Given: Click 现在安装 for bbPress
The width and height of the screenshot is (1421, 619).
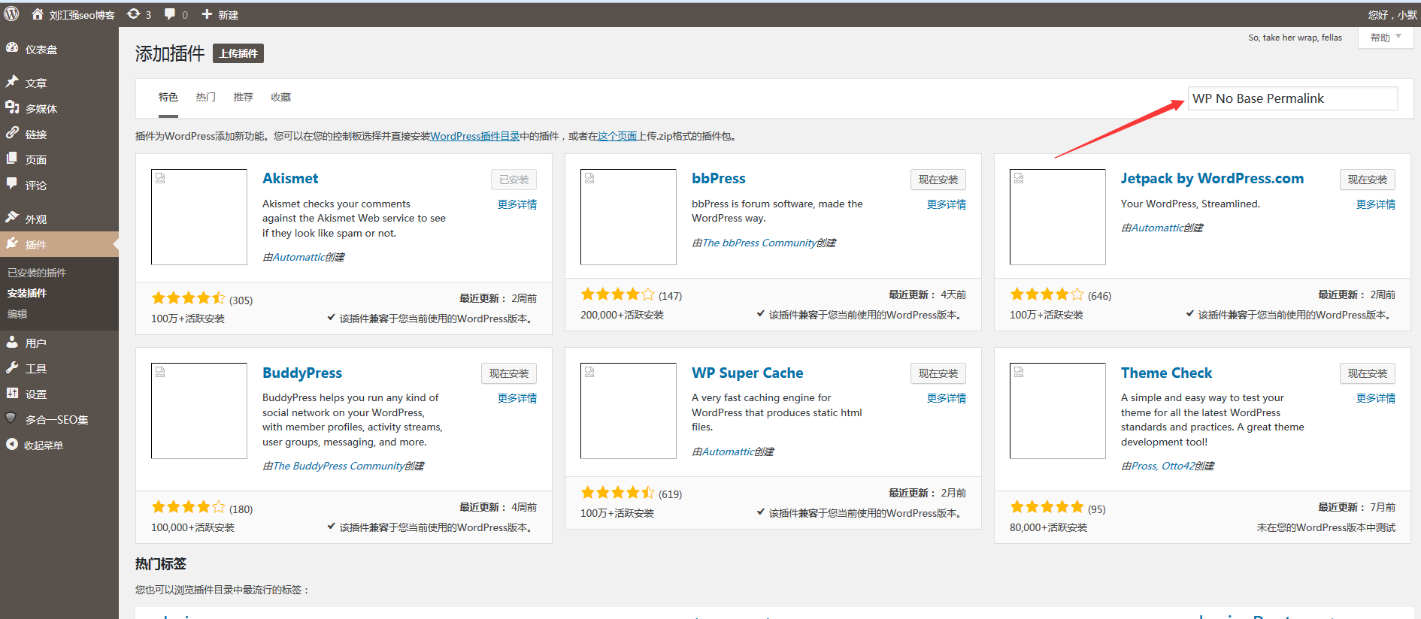Looking at the screenshot, I should 938,180.
